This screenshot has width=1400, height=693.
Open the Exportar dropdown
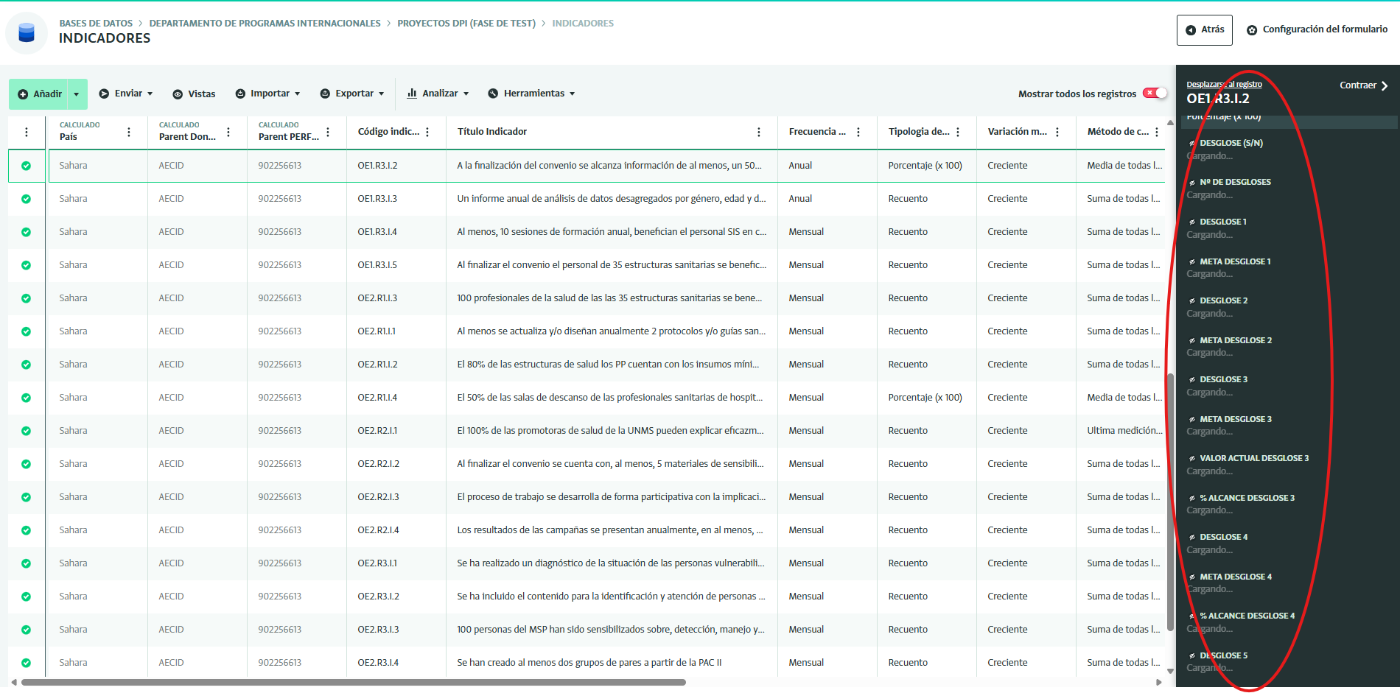352,94
